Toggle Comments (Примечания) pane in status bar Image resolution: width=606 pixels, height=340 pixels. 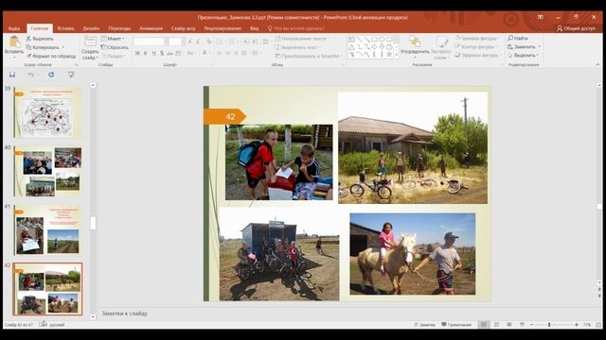tap(456, 325)
